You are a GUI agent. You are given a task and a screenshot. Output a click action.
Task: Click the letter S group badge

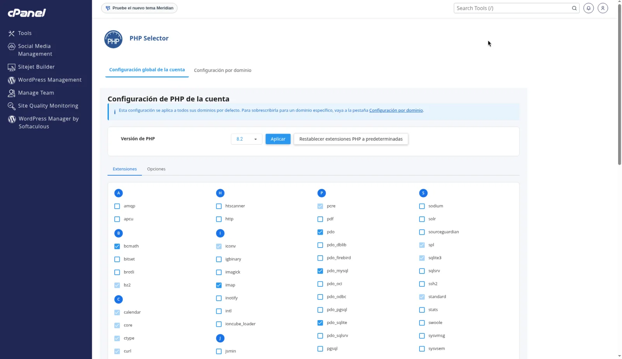[x=423, y=193]
